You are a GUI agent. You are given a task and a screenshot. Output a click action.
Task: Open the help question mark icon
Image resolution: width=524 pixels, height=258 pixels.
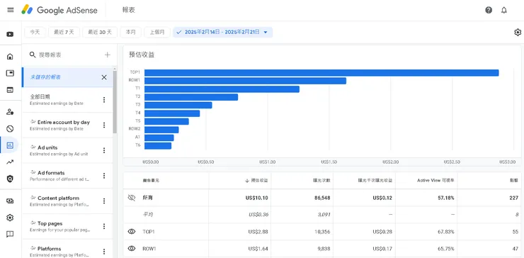point(489,10)
